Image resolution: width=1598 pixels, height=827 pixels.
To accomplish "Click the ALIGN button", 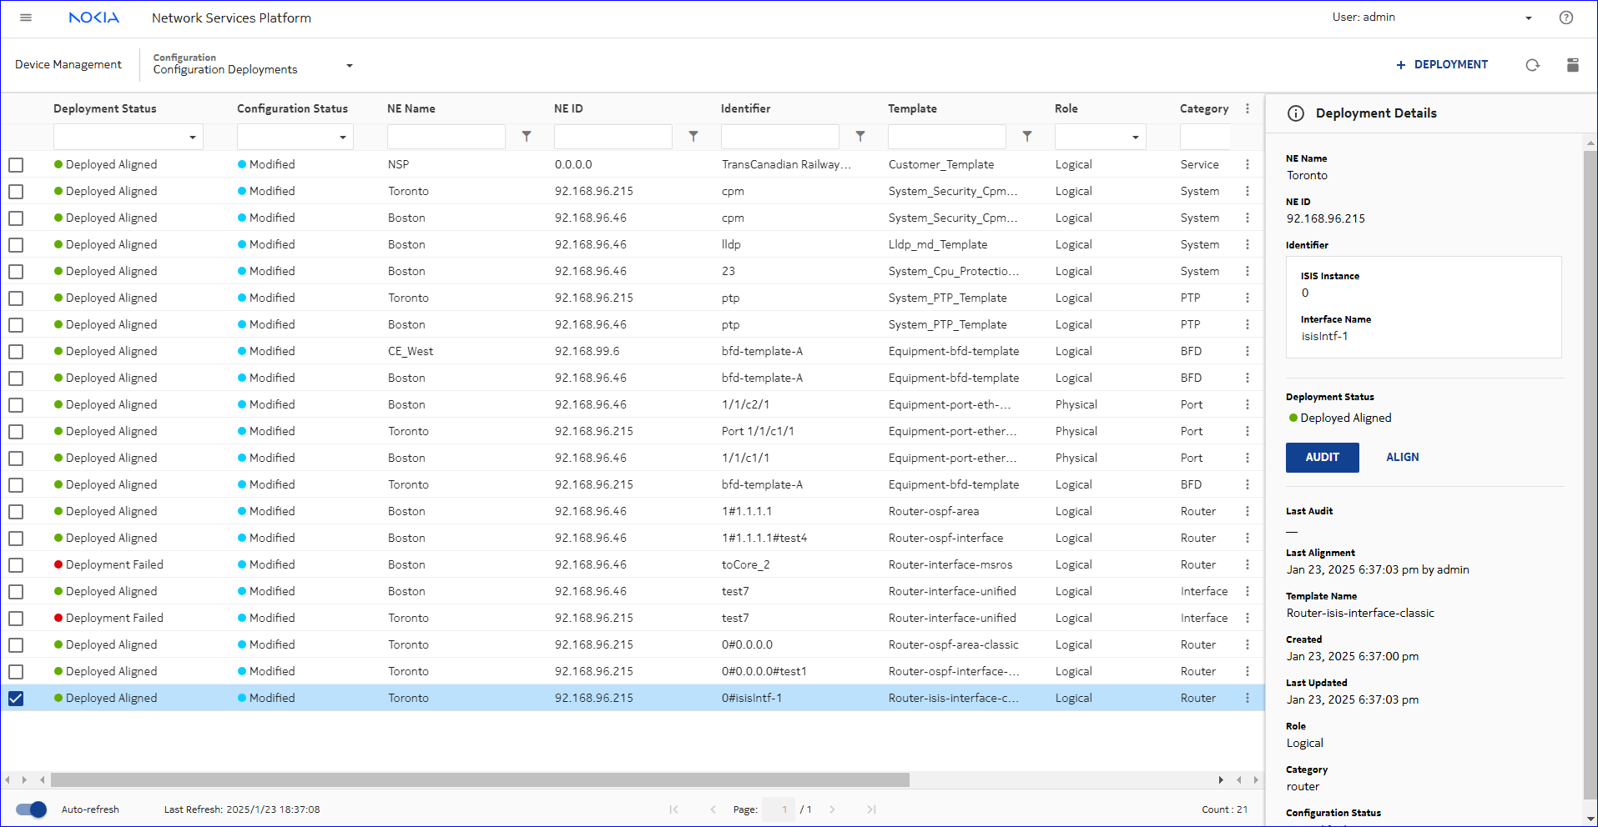I will pos(1402,458).
